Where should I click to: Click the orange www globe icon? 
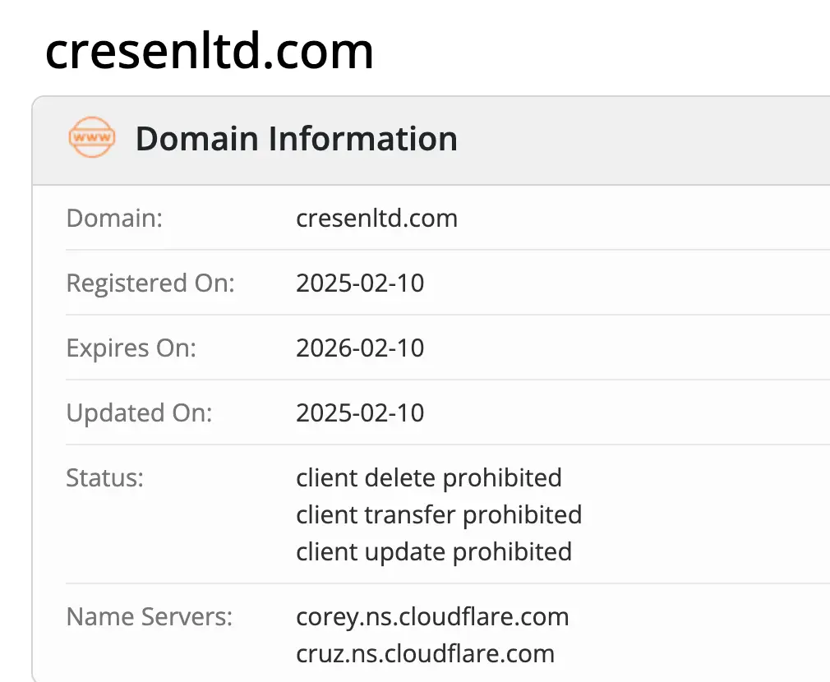coord(91,138)
